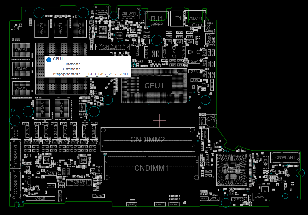Click the CNDIMM1 memory slot
Viewport: 308px width, 215px height.
(x=151, y=168)
